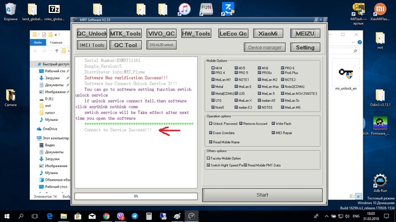Image resolution: width=396 pixels, height=222 pixels.
Task: Launch Microsoft Edge from the taskbar
Action: (50, 216)
